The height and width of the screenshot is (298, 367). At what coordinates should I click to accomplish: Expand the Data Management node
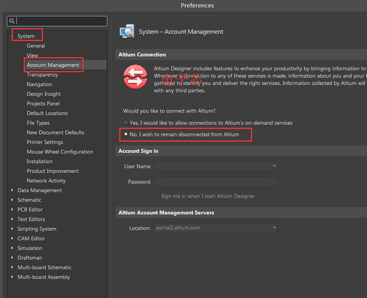pyautogui.click(x=12, y=190)
